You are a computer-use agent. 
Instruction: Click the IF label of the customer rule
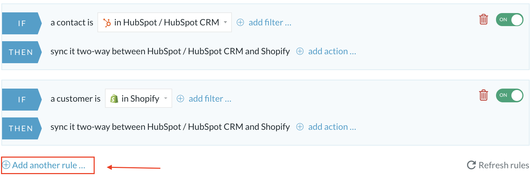(22, 100)
